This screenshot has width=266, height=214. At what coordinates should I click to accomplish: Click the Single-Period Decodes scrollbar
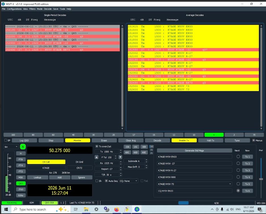[122, 78]
